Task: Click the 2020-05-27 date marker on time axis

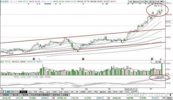Action: click(131, 89)
